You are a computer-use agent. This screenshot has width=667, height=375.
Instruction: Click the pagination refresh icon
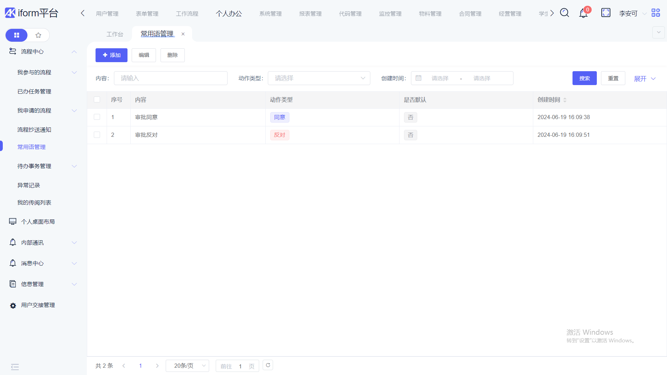coord(268,365)
